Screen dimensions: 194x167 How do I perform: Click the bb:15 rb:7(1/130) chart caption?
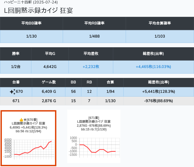coord(94,129)
